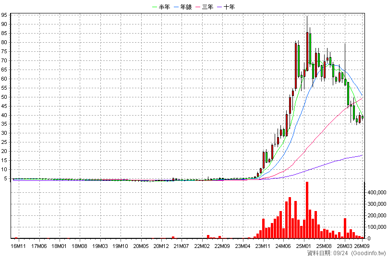Screen dimensions: 388x259
Task: Click the 三年 legend entry
Action: point(205,7)
